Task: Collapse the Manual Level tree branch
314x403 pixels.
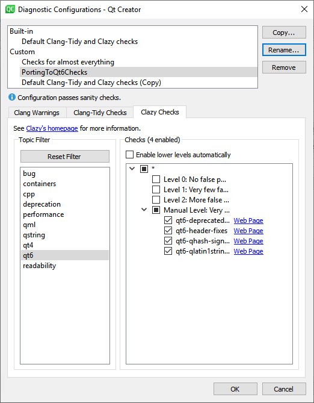Action: 144,210
